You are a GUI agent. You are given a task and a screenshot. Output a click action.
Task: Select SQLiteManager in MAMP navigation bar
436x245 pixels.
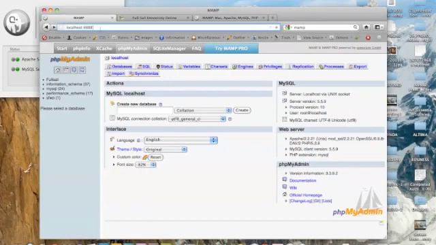click(x=169, y=48)
